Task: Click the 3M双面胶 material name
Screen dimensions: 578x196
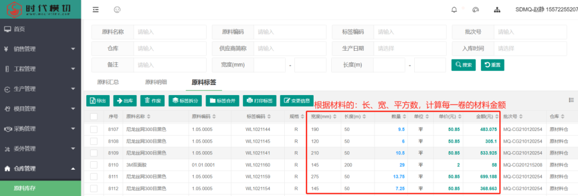Action: coord(137,164)
